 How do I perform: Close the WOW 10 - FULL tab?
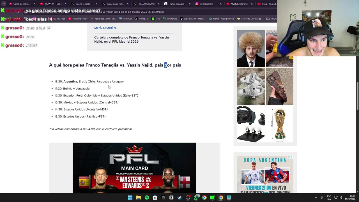tap(66, 4)
